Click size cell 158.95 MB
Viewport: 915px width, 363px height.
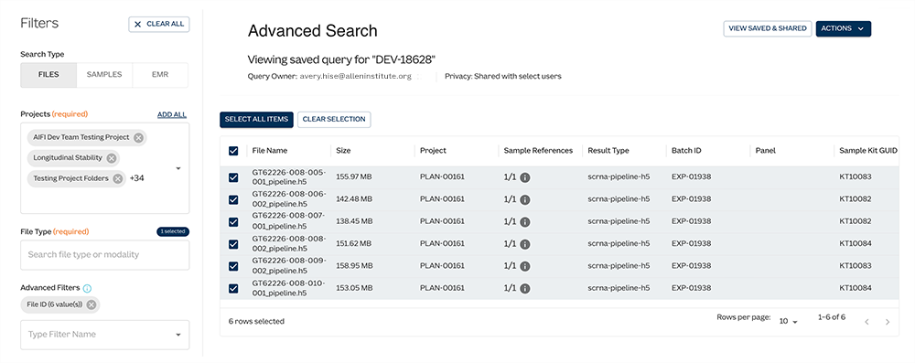point(354,266)
